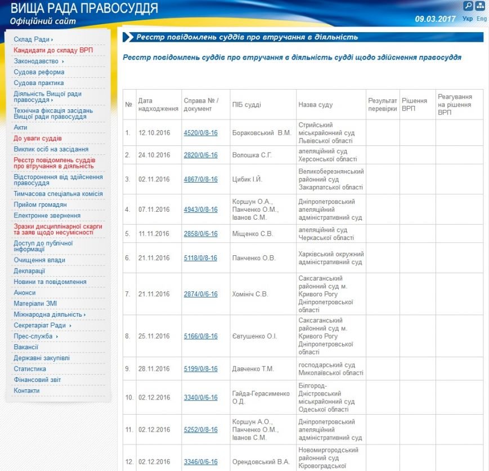Switch site language to Eng
The image size is (489, 471).
click(482, 19)
